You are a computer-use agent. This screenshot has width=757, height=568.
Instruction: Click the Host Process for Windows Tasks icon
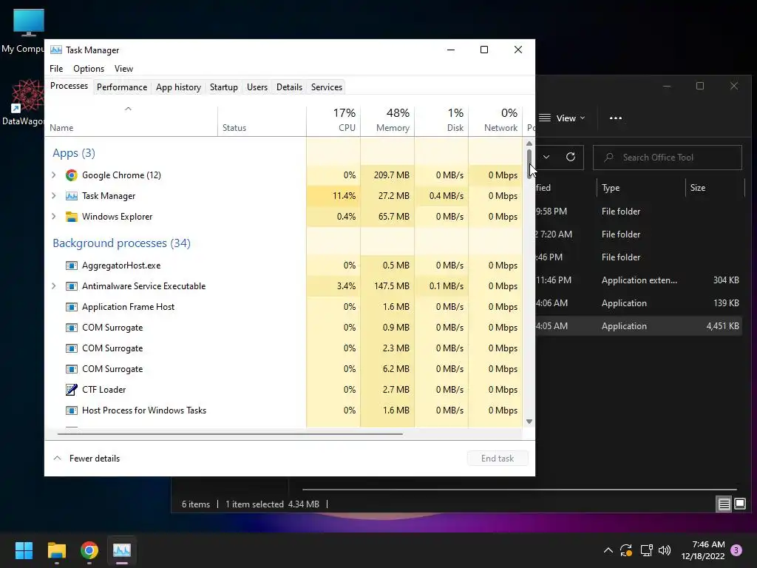tap(72, 410)
